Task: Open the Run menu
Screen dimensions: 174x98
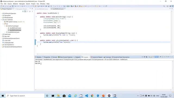Action: 38,4
